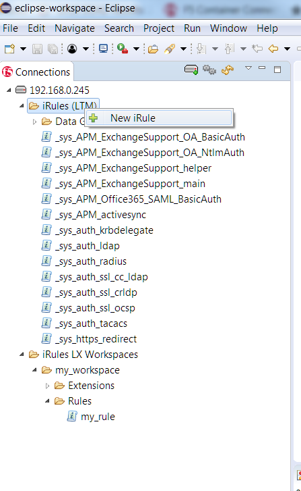Expand the Data Groups folder
This screenshot has height=491, width=301.
point(34,122)
